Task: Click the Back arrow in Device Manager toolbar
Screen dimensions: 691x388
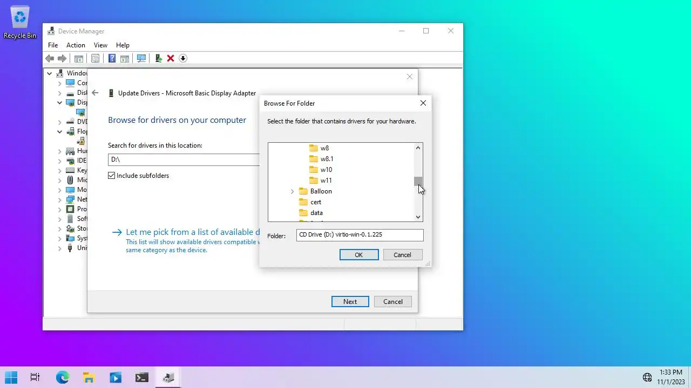Action: pyautogui.click(x=50, y=58)
